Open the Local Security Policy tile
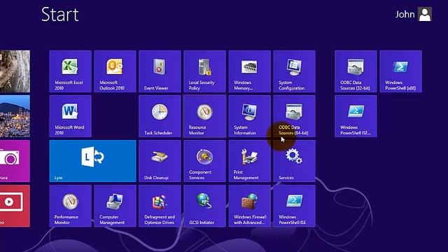Viewport: 448px width, 252px height. click(x=205, y=71)
